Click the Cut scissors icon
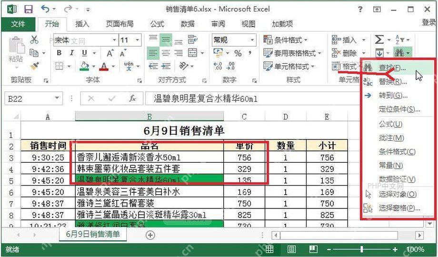 coord(34,40)
